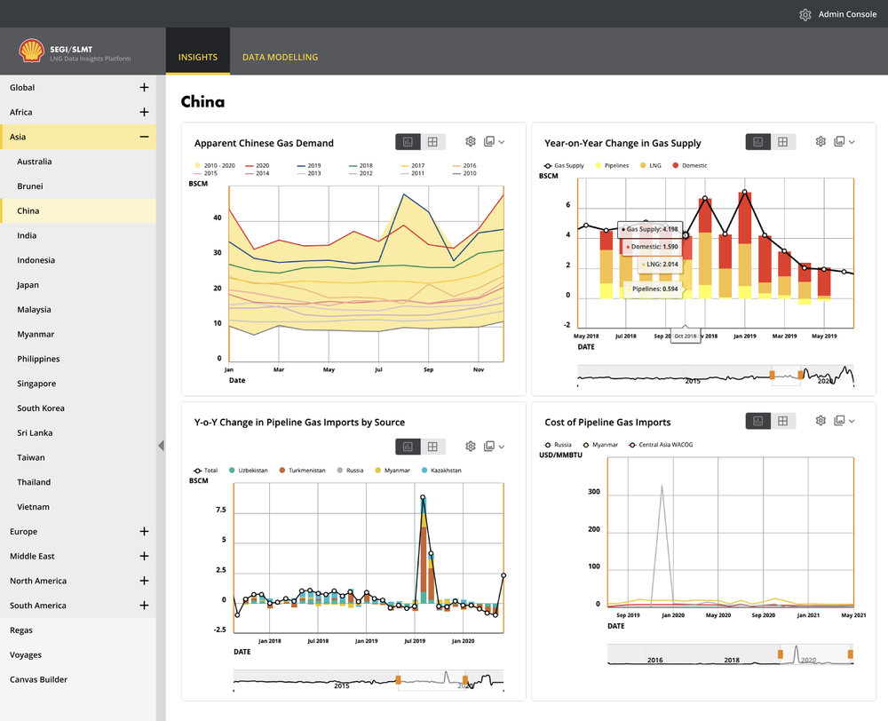Switch to the Data Modelling tab

280,57
